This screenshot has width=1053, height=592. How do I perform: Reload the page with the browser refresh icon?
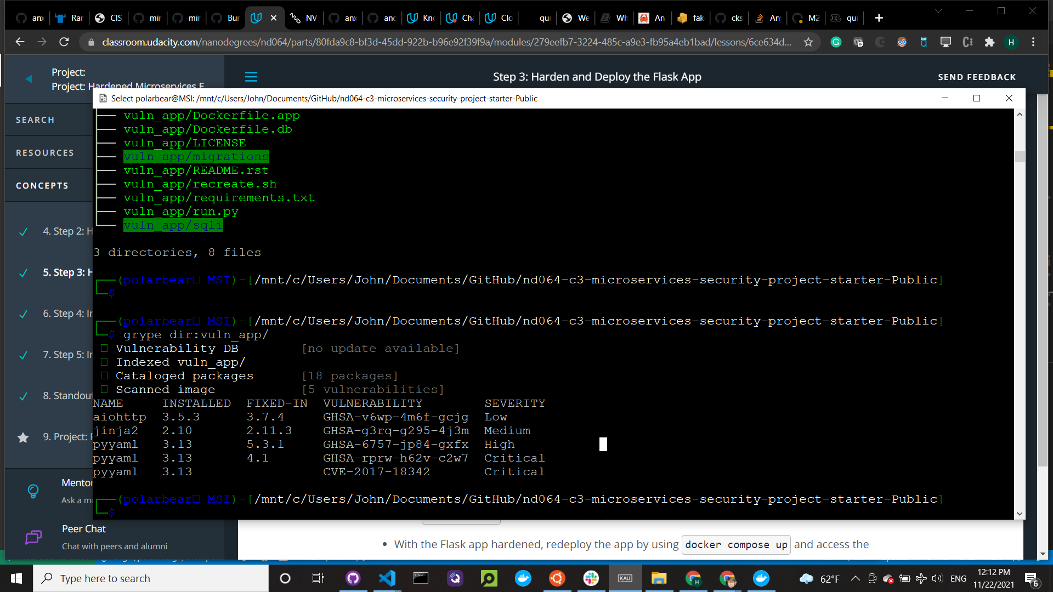(64, 42)
